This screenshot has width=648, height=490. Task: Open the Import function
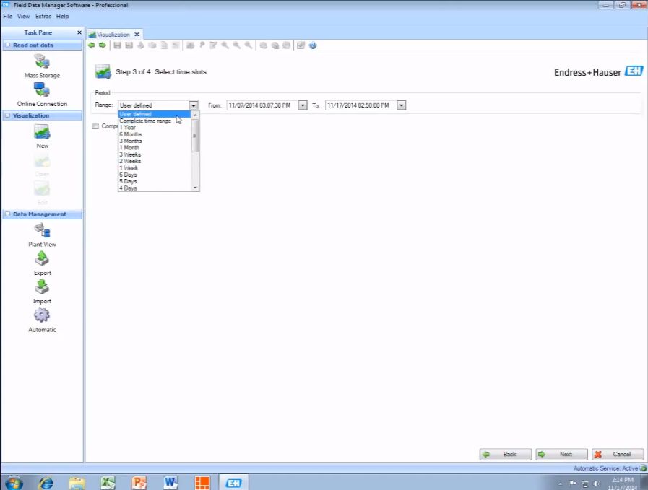pos(42,292)
